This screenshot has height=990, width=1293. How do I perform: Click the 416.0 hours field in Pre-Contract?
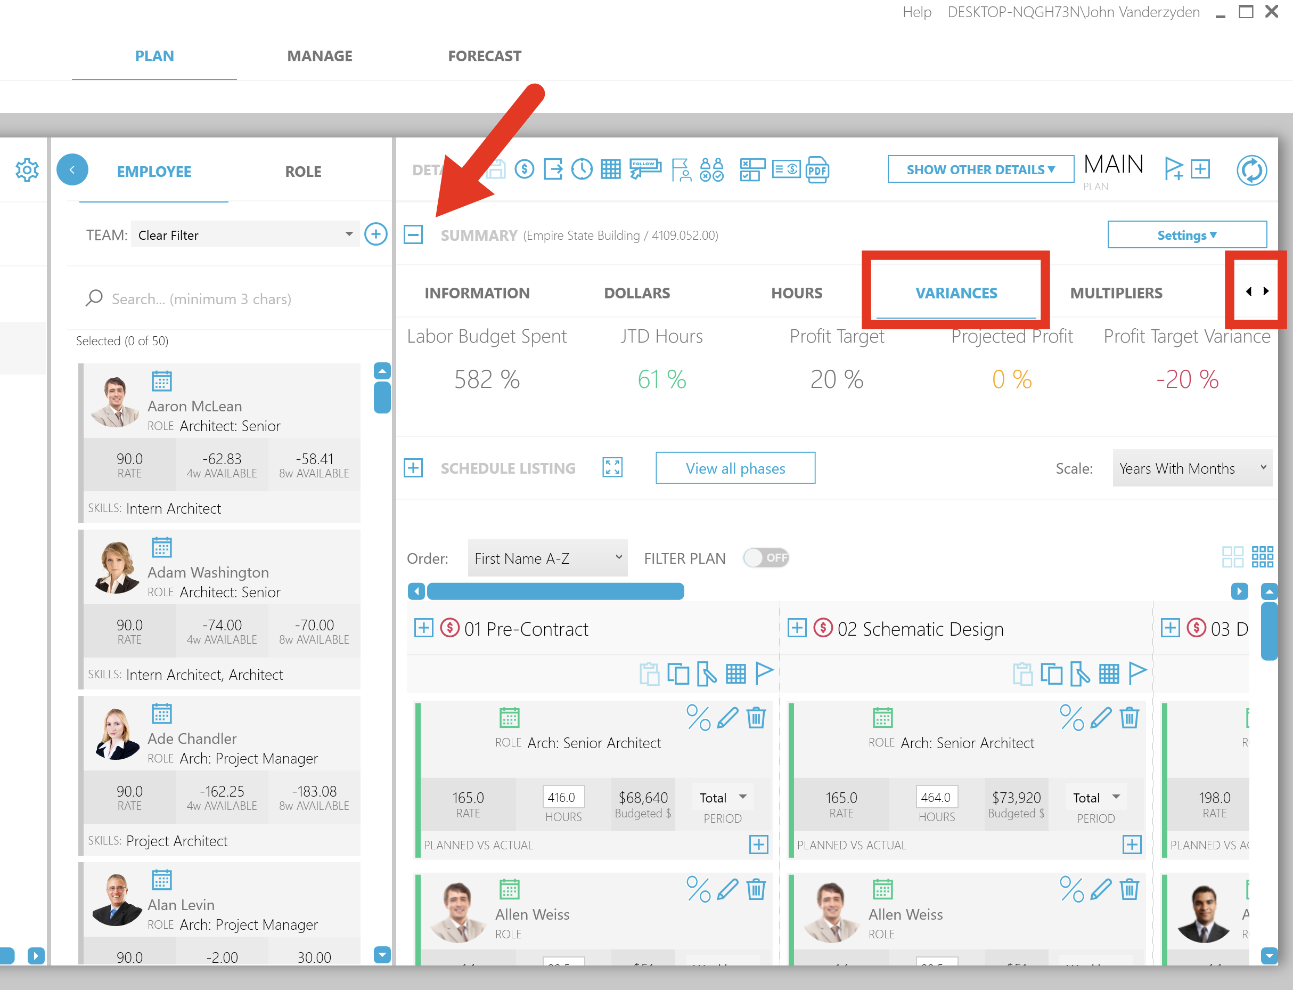(563, 797)
